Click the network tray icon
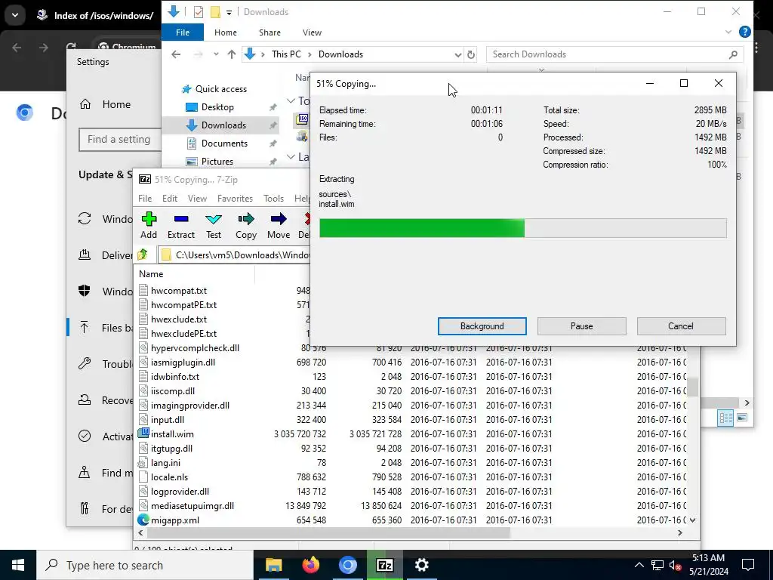The width and height of the screenshot is (773, 580). pyautogui.click(x=658, y=565)
